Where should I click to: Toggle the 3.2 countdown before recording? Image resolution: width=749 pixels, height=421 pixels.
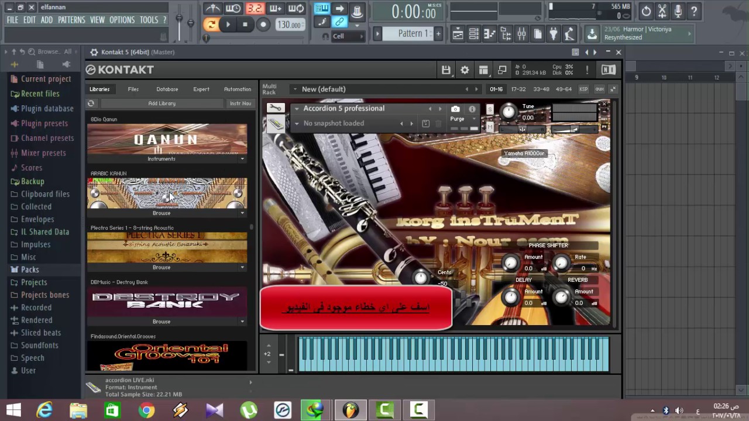255,8
